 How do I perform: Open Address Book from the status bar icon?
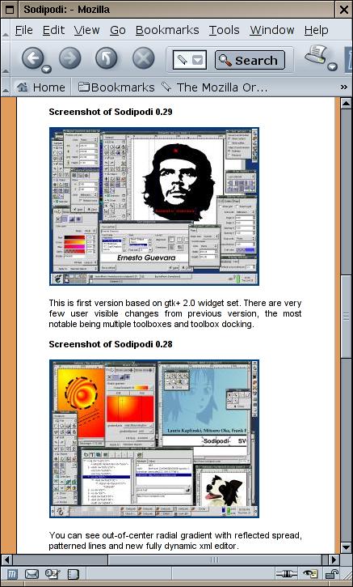click(x=73, y=574)
